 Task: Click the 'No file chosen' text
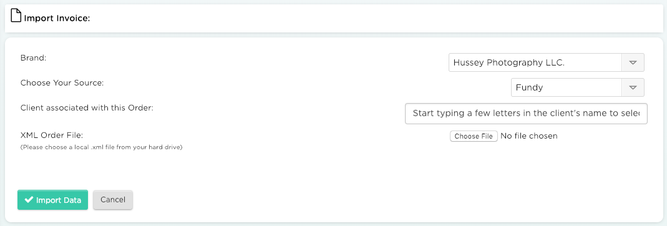pos(528,136)
